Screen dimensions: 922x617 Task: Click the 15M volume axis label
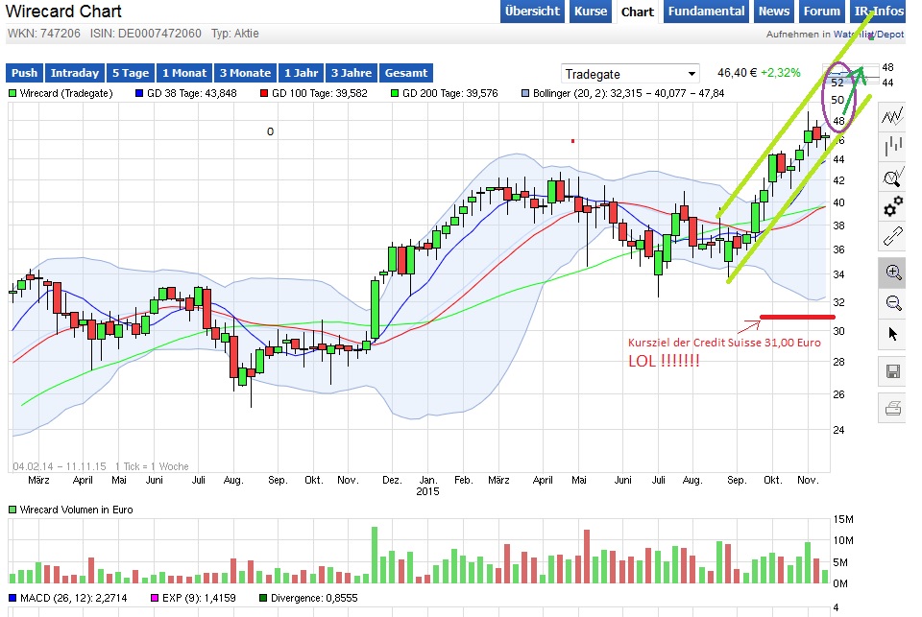(x=842, y=519)
